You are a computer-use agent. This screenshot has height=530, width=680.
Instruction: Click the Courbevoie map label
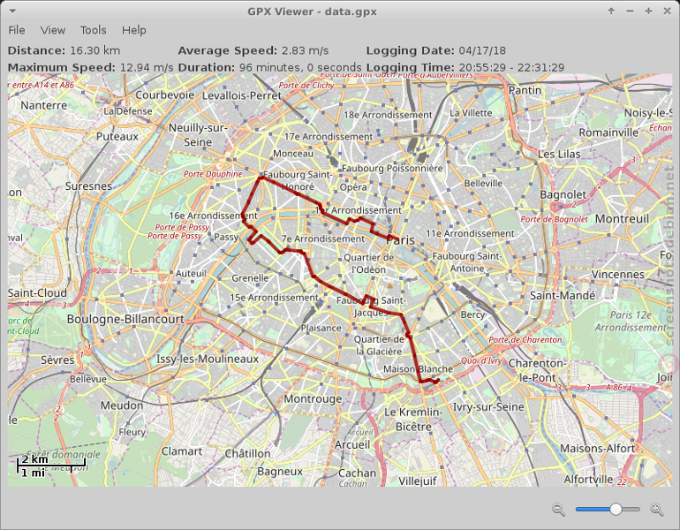click(165, 95)
